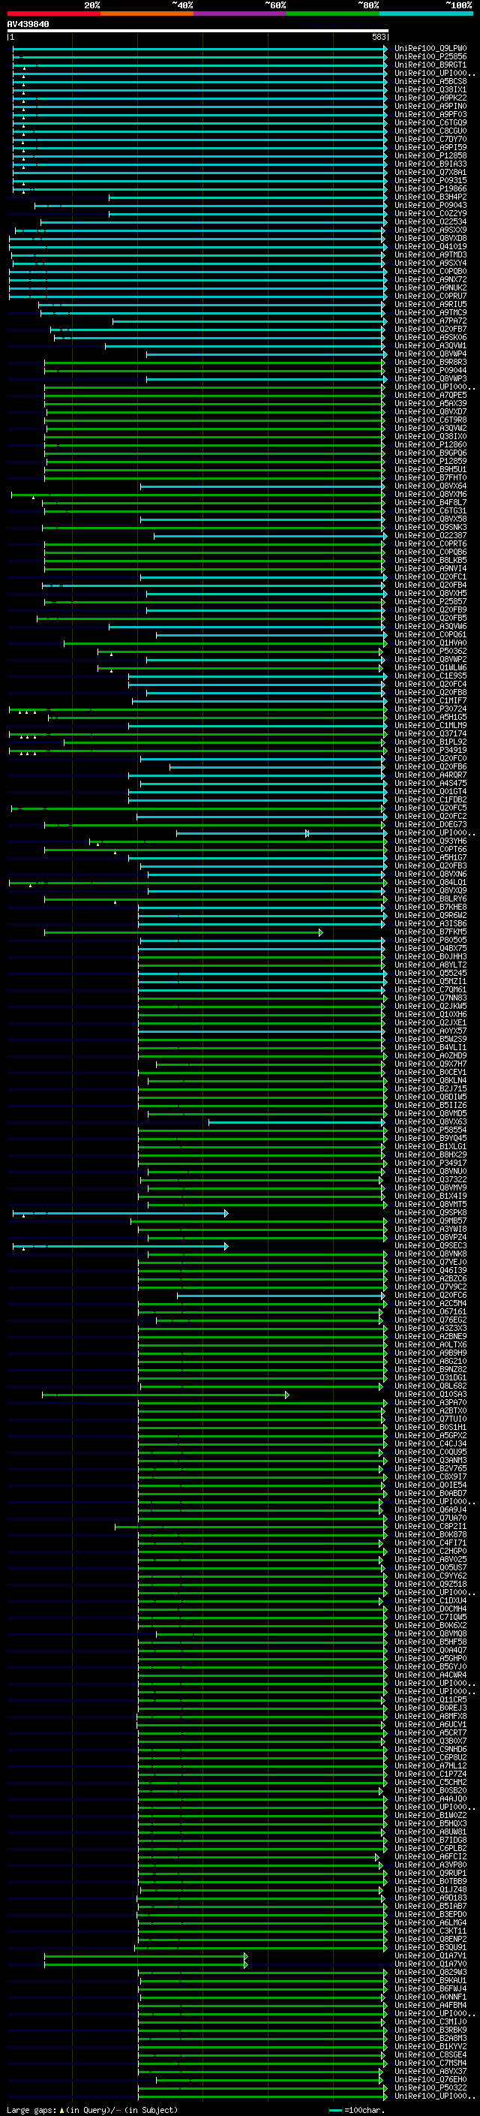This screenshot has height=2116, width=480.
Task: Click the green alignment bar for UniRef100_B7FKM5
Action: [184, 932]
